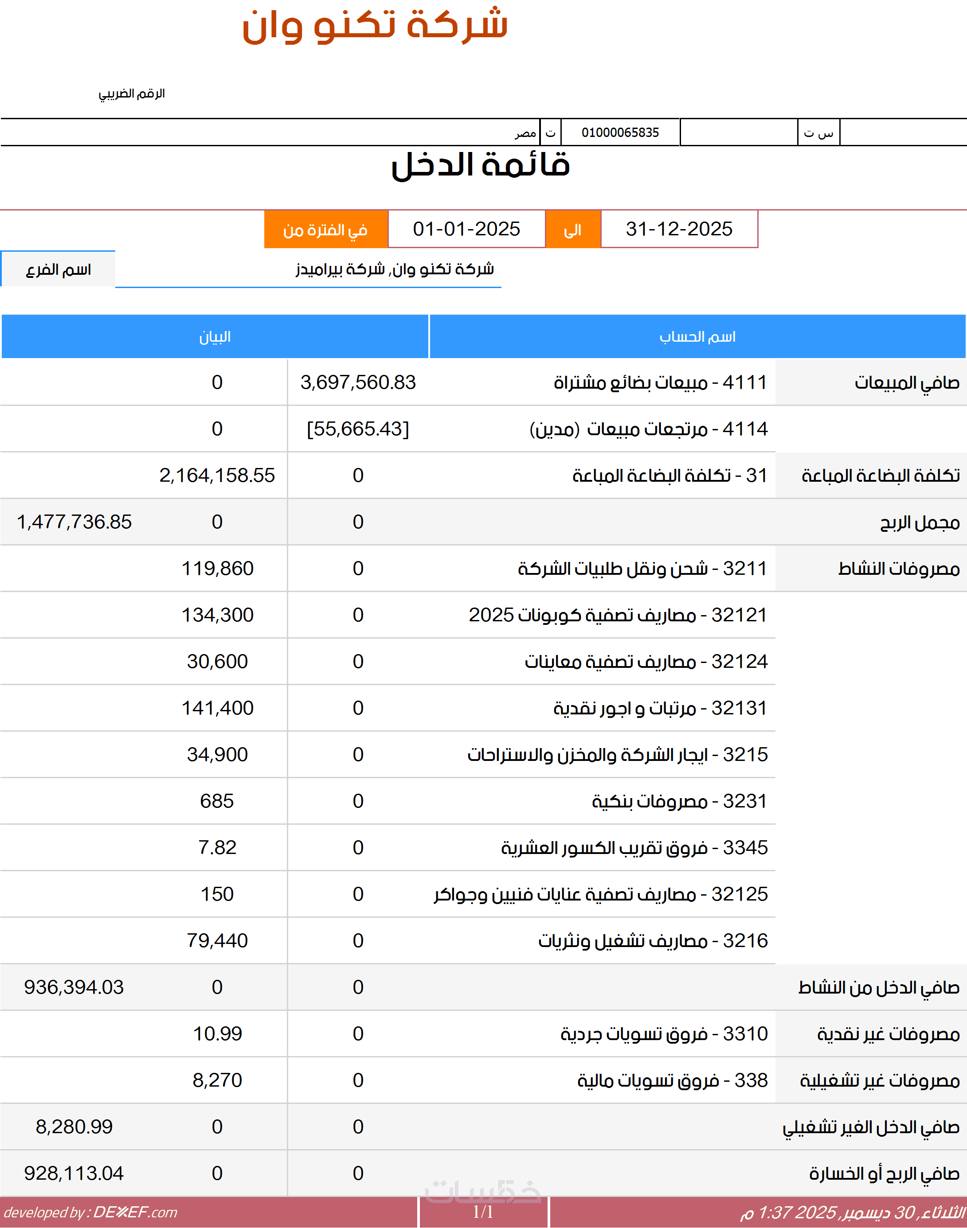
Task: Click the 'قائمة الدخل' report title
Action: pos(480,165)
